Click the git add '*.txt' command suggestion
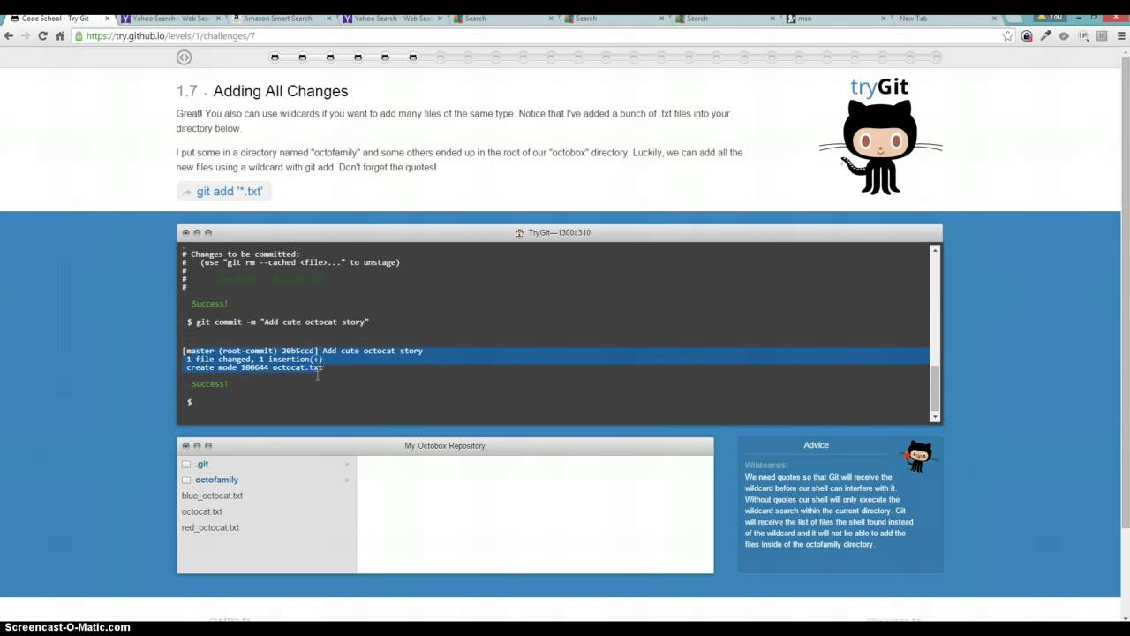The image size is (1130, 636). (x=223, y=191)
